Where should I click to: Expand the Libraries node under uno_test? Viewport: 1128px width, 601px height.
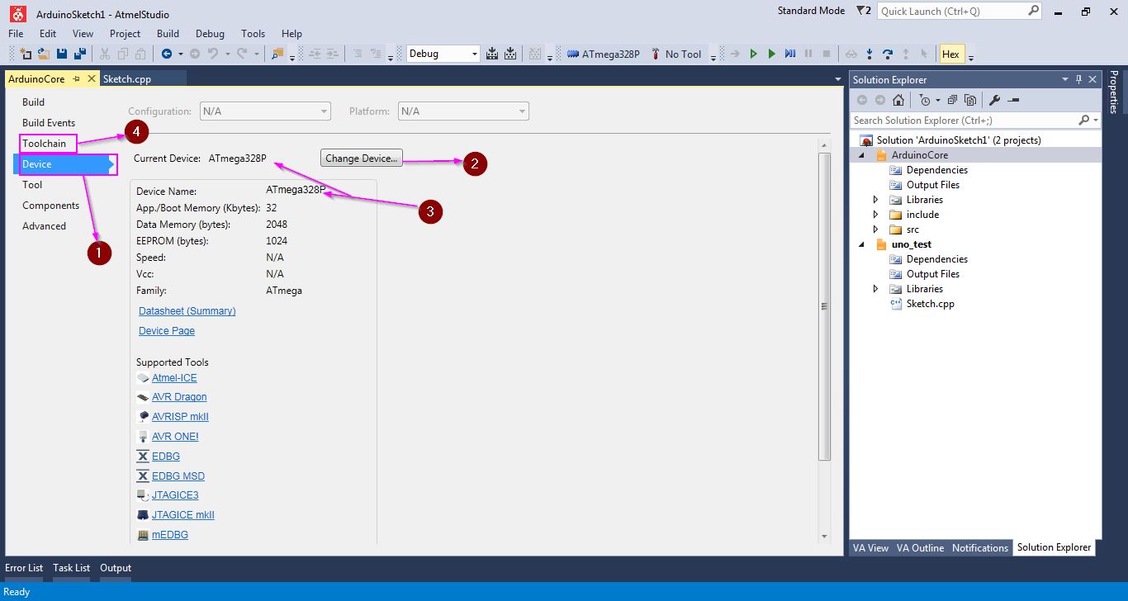click(876, 289)
